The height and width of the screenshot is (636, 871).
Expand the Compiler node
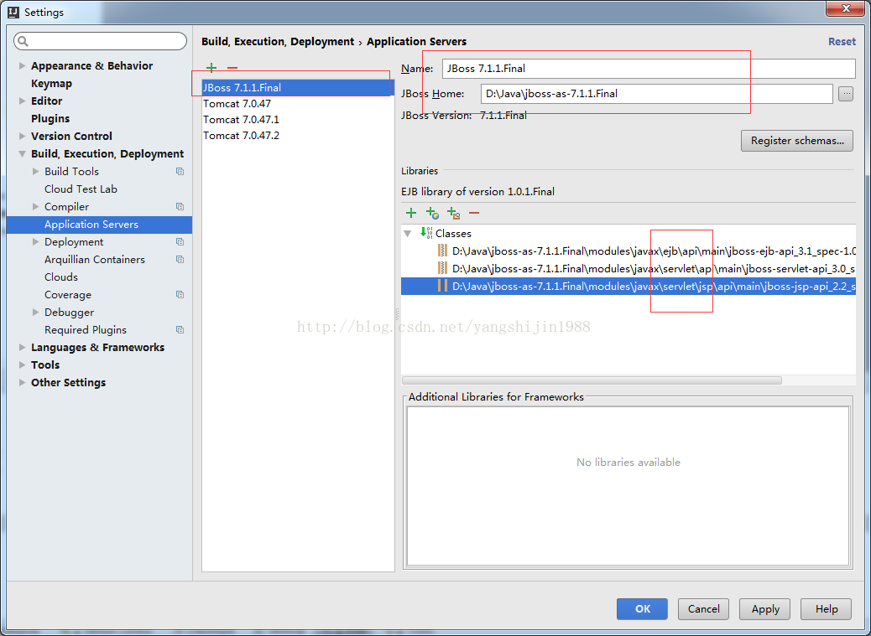(x=35, y=206)
